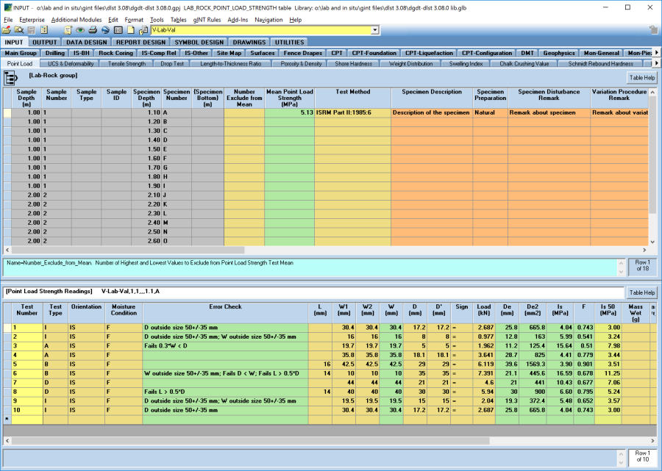Click the floppy disk save icon
662x471 pixels.
(31, 30)
